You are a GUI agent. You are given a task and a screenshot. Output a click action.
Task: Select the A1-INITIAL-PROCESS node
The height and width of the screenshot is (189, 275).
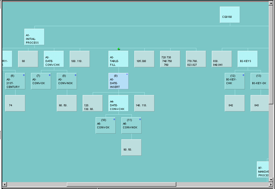click(34, 37)
